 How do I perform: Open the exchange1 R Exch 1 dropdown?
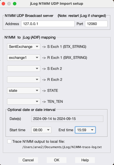tap(24, 57)
